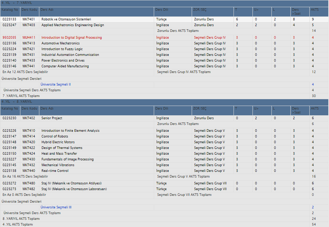Click course code MKT424
329x227 pixels.
pos(29,154)
